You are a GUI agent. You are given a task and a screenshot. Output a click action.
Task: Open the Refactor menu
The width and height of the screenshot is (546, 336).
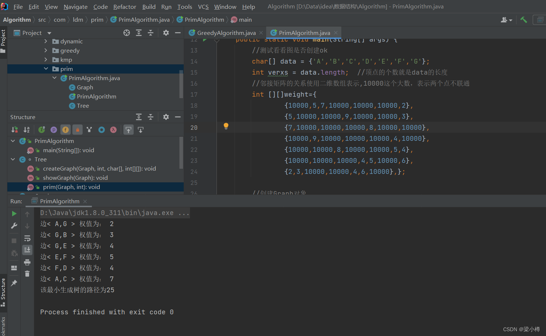(x=124, y=7)
